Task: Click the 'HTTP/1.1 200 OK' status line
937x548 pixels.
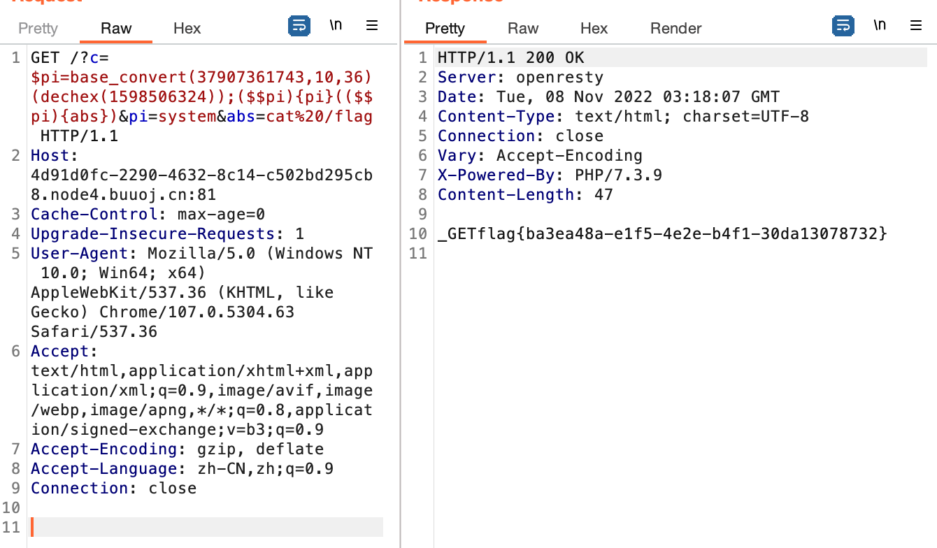Action: [510, 57]
